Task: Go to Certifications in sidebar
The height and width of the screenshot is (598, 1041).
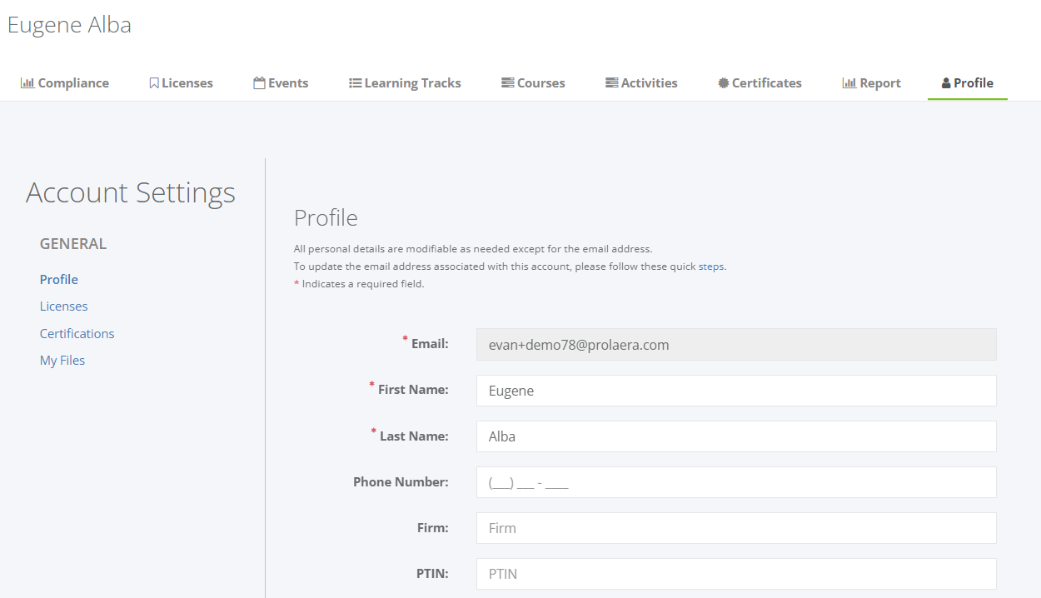Action: coord(77,333)
